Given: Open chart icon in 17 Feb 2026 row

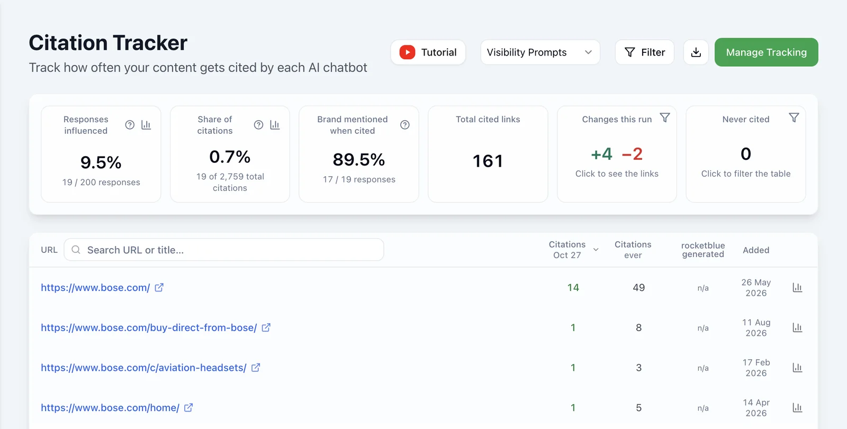Looking at the screenshot, I should point(797,368).
